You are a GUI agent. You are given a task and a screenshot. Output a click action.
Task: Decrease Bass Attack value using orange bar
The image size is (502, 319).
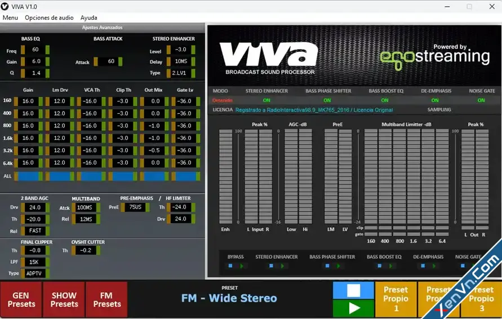pyautogui.click(x=96, y=61)
